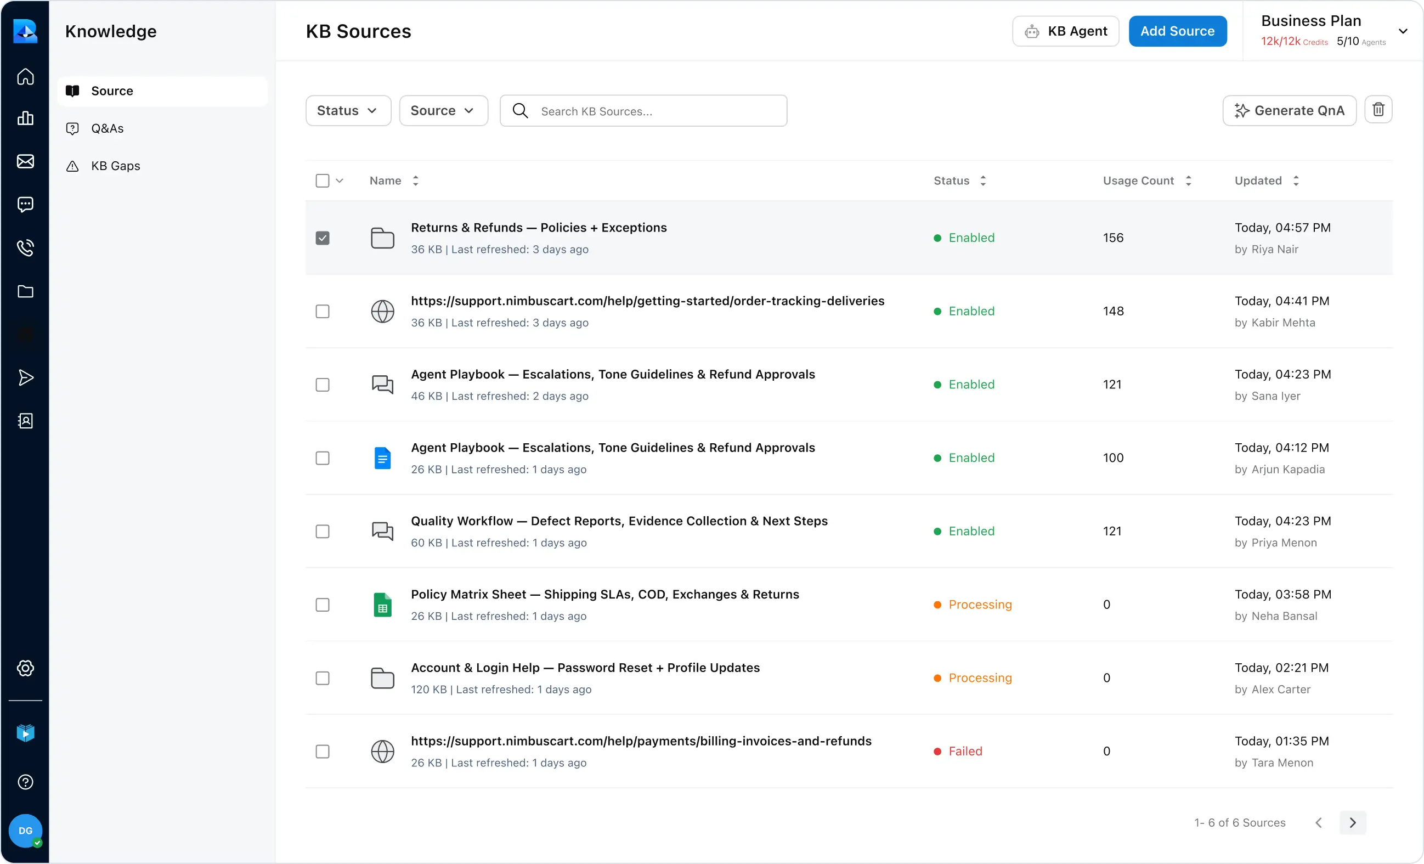Viewport: 1424px width, 864px height.
Task: Expand the Business Plan chevron
Action: [1403, 31]
